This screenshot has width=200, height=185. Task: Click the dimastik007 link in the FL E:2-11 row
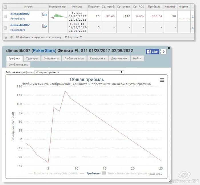20,25
